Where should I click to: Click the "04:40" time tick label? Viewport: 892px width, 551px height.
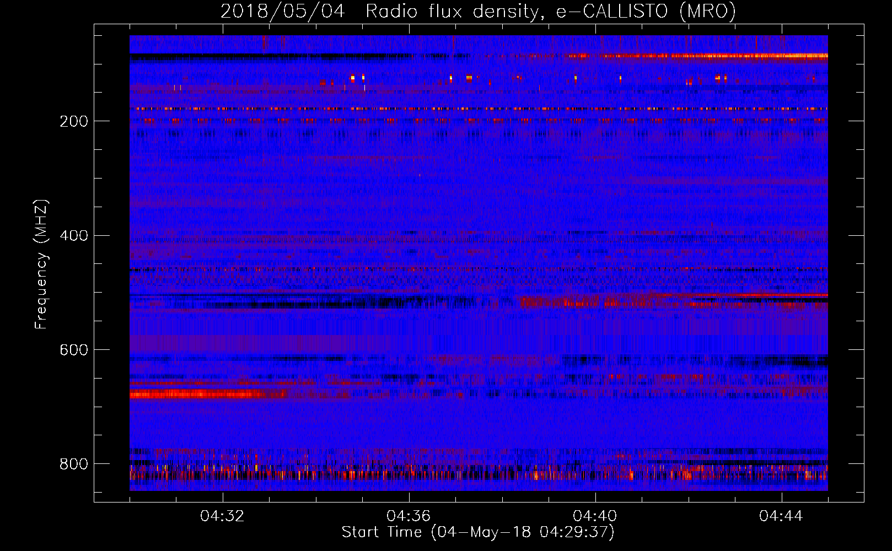[x=595, y=516]
